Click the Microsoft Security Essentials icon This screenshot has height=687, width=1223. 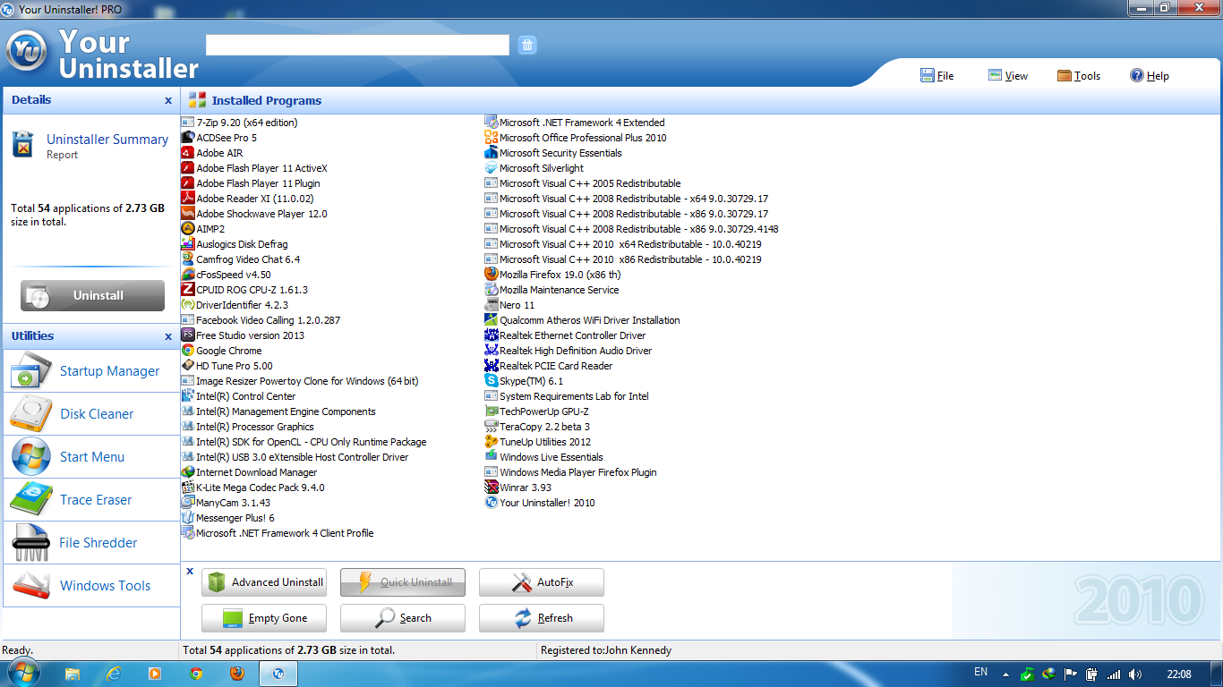[492, 153]
